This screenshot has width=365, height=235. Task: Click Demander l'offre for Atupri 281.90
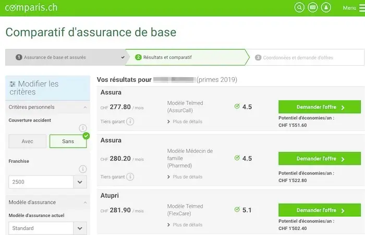point(320,211)
